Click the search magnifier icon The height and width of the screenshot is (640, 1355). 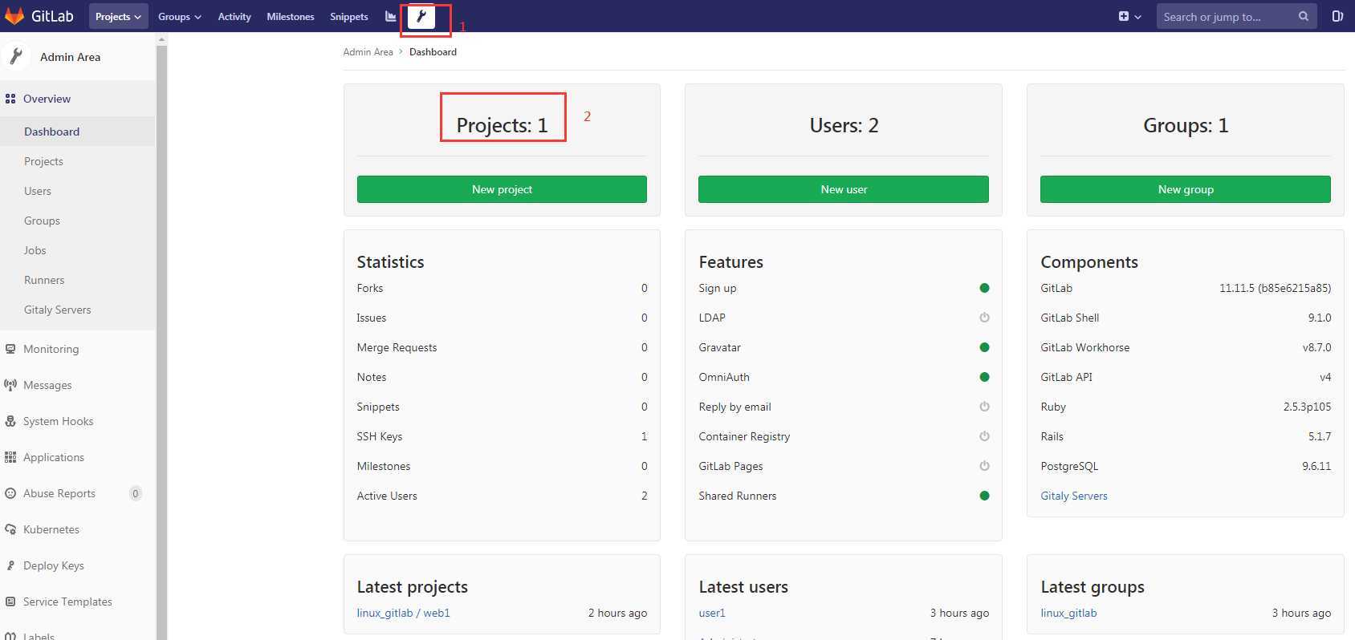point(1303,16)
